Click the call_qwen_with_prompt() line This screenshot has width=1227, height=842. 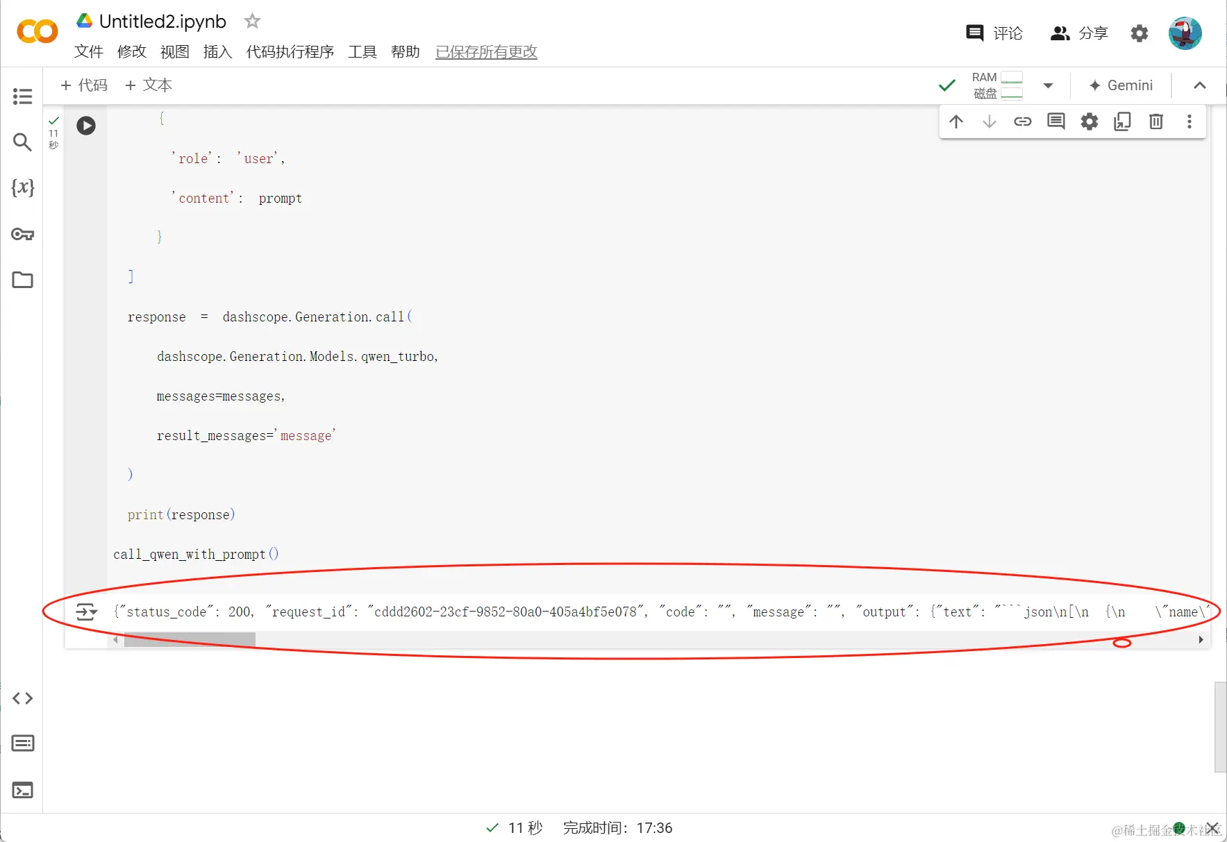(196, 554)
